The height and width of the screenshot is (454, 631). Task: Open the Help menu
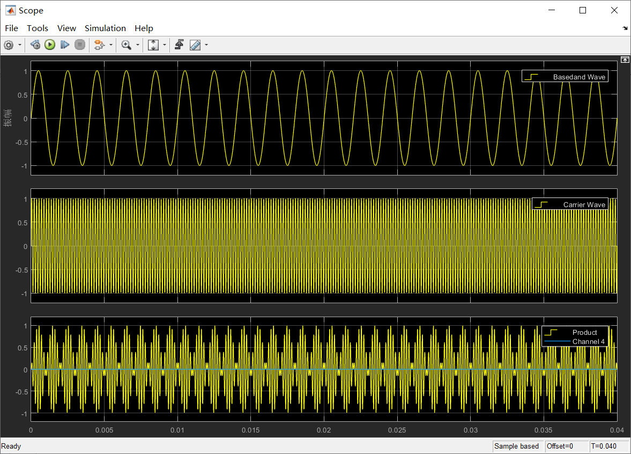click(x=144, y=28)
